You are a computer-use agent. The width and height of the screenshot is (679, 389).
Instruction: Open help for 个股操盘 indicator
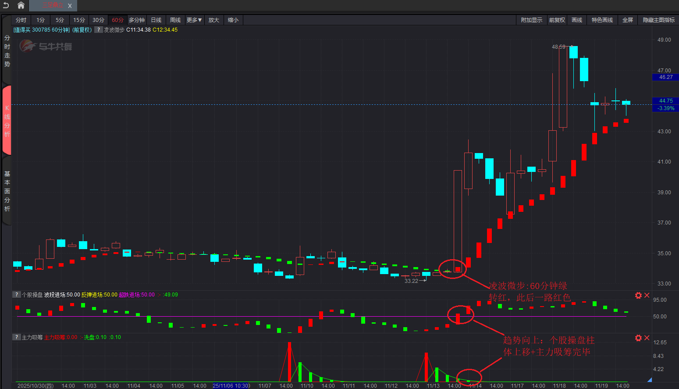(16, 295)
